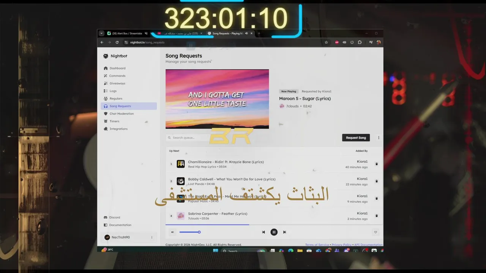This screenshot has width=486, height=273.
Task: Skip to the next song
Action: coord(284,232)
